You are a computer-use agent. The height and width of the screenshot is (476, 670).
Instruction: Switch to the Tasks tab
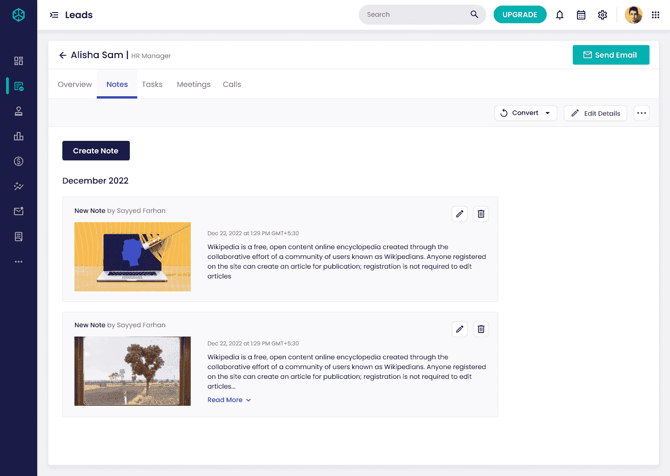(152, 84)
